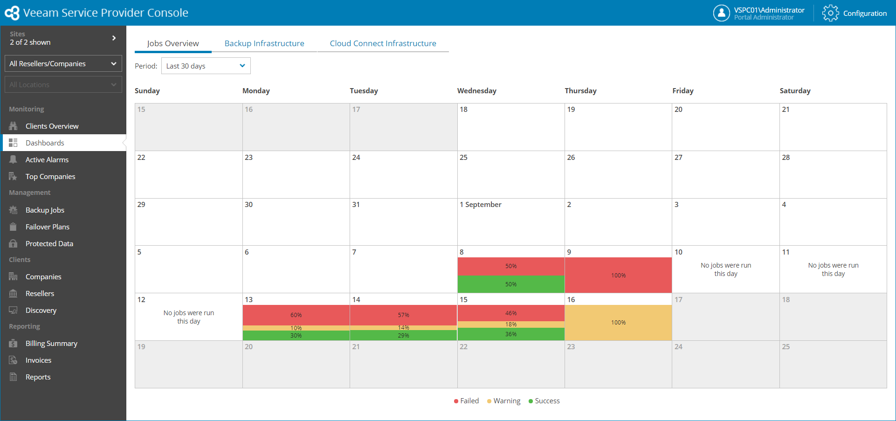
Task: Click the user profile avatar icon
Action: click(721, 13)
